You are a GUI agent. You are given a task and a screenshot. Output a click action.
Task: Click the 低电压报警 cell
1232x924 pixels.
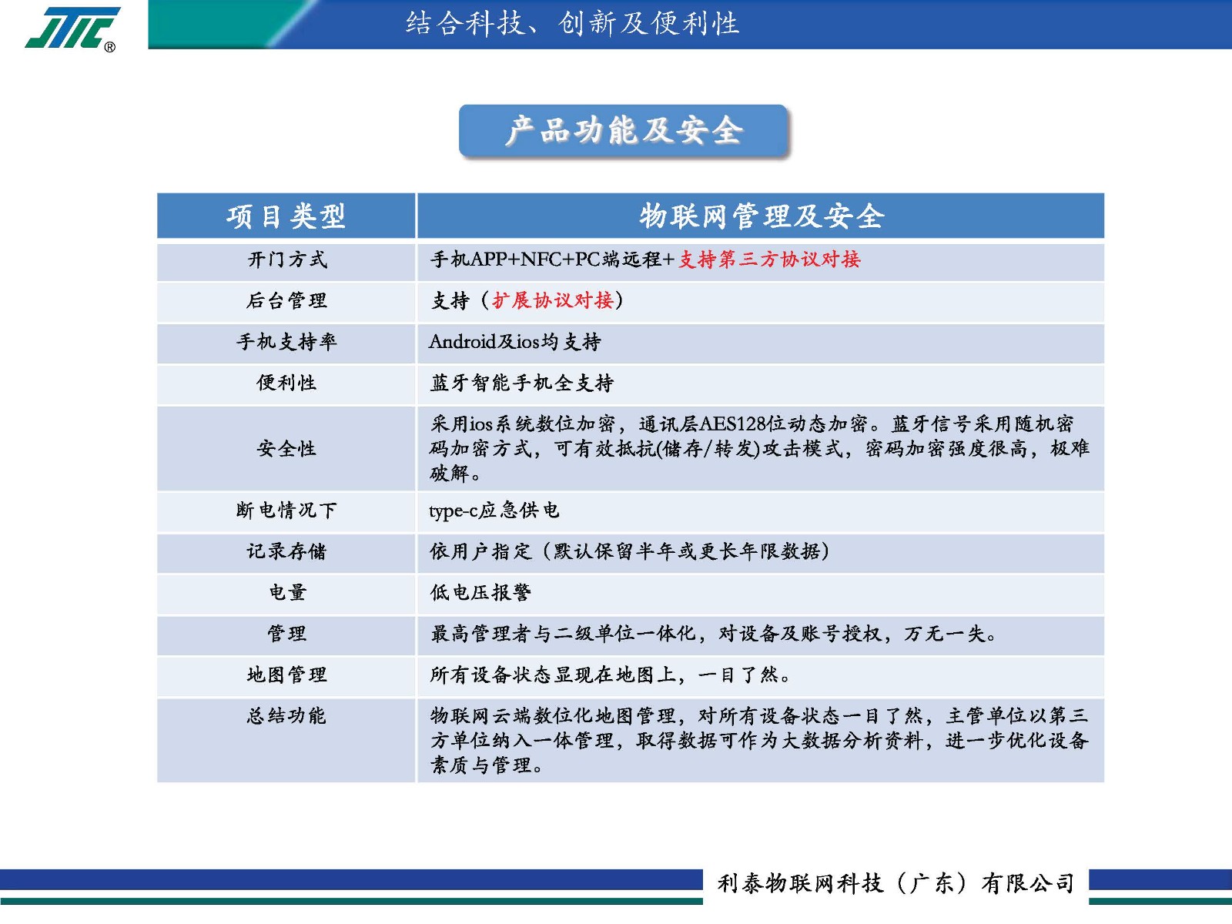click(480, 592)
